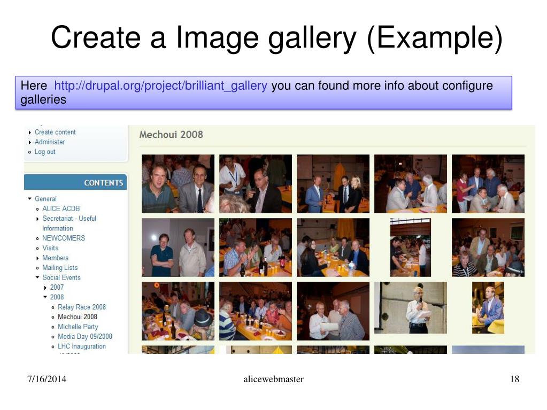The image size is (547, 410).
Task: Open the Create content link
Action: 55,132
